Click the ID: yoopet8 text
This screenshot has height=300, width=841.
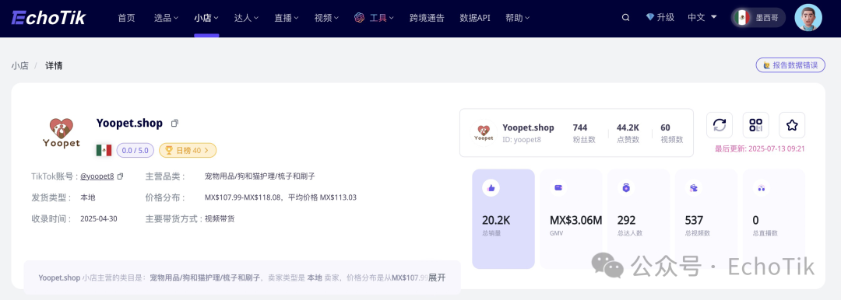(x=521, y=139)
